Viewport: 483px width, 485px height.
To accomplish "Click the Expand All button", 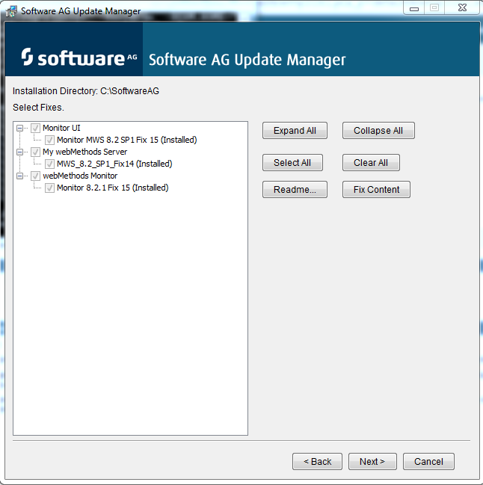I will (x=295, y=131).
